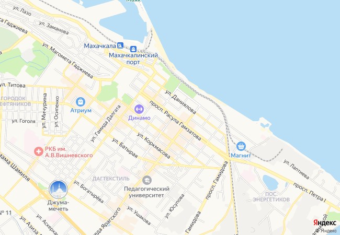Select the ДАГТЕКСТИЛЬ district label
The width and height of the screenshot is (340, 235).
coord(111,179)
